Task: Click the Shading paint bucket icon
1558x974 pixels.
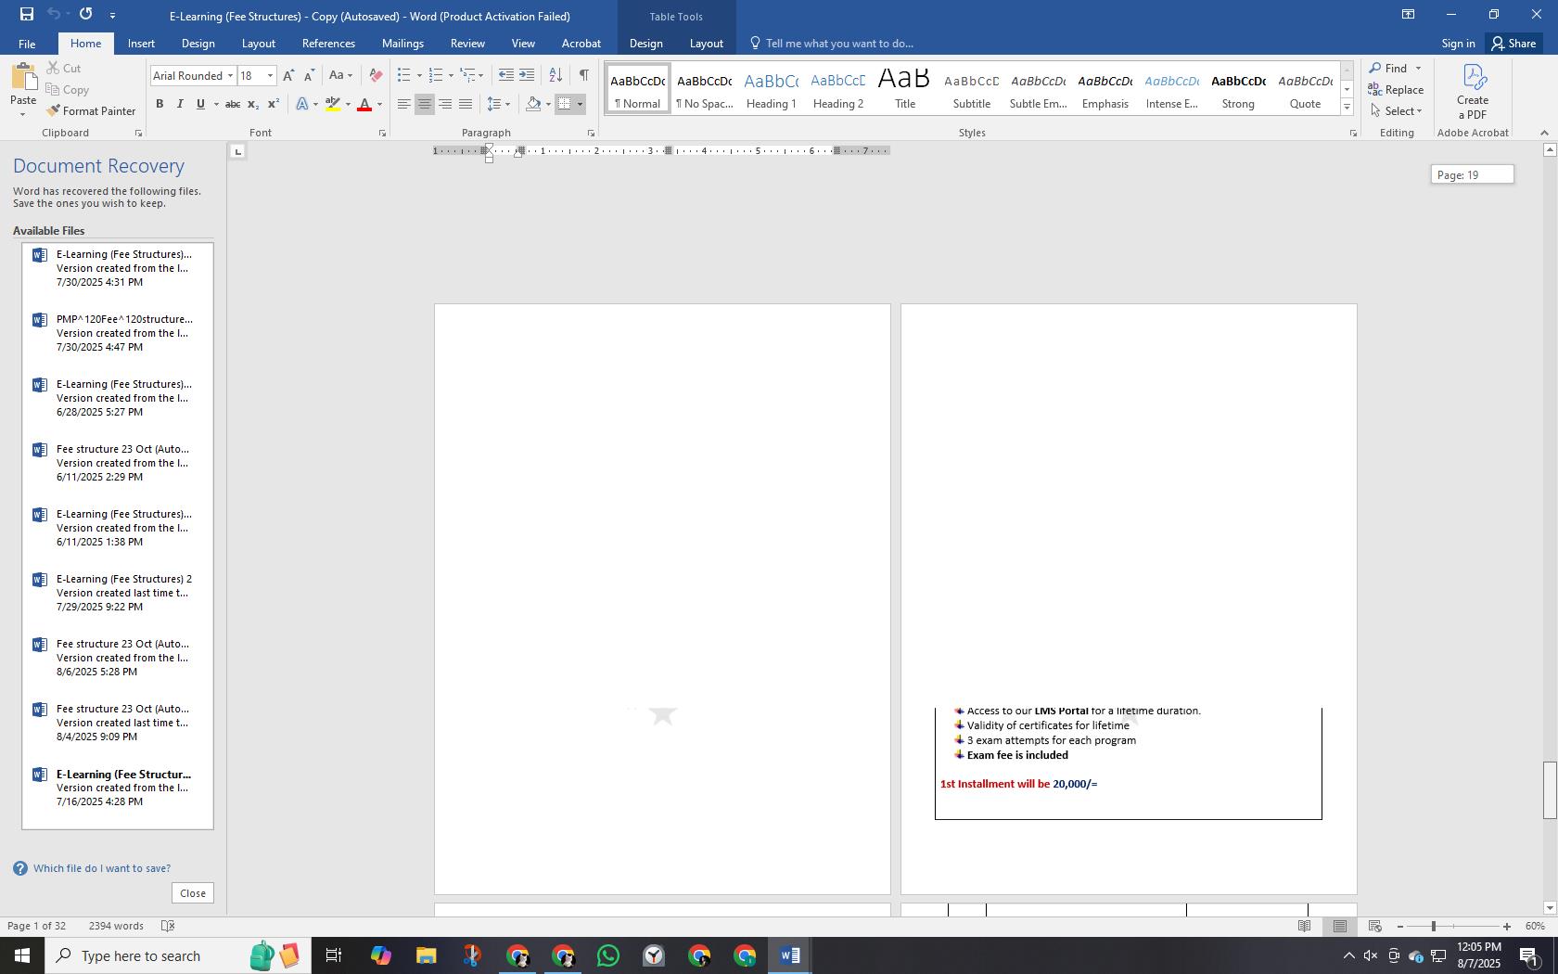Action: [x=533, y=104]
